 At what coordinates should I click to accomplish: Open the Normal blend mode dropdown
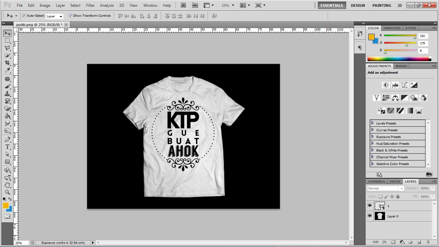click(386, 188)
